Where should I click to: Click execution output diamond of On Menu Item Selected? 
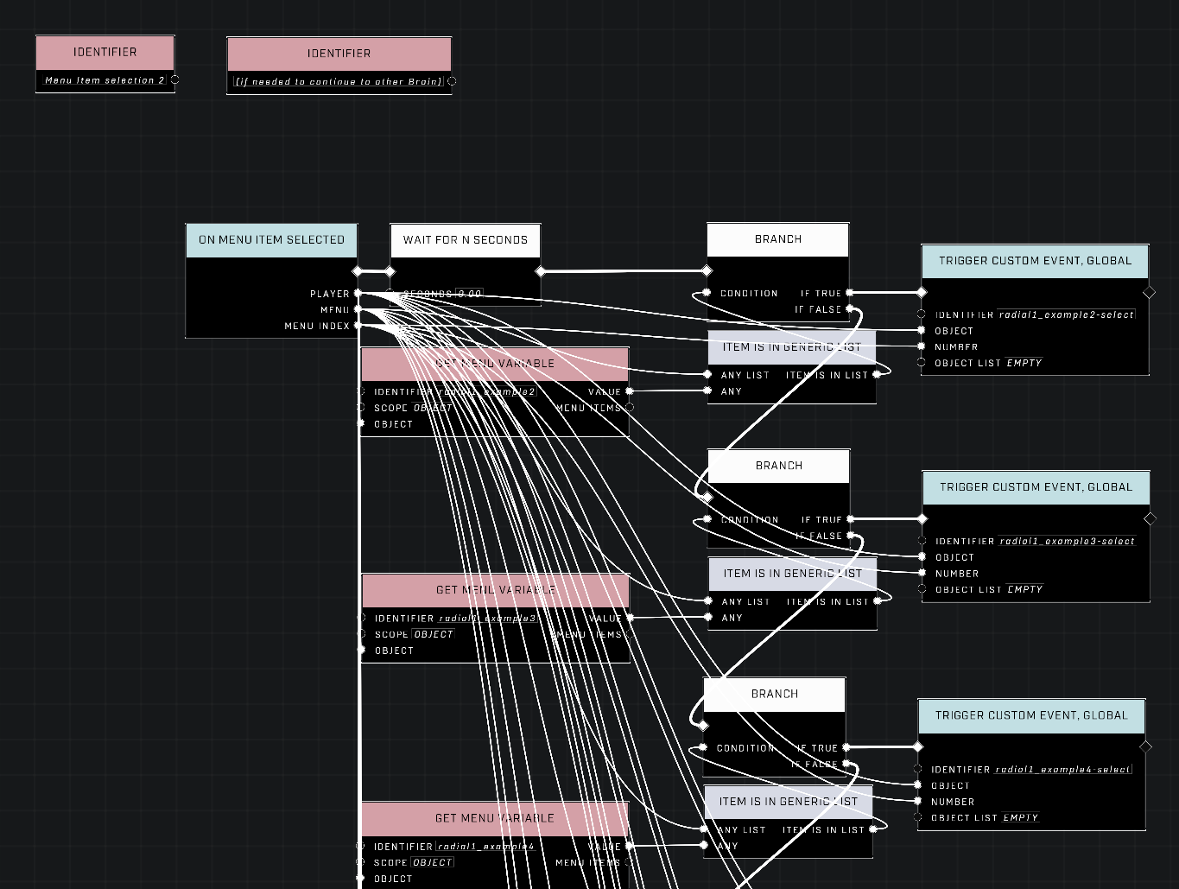point(358,271)
